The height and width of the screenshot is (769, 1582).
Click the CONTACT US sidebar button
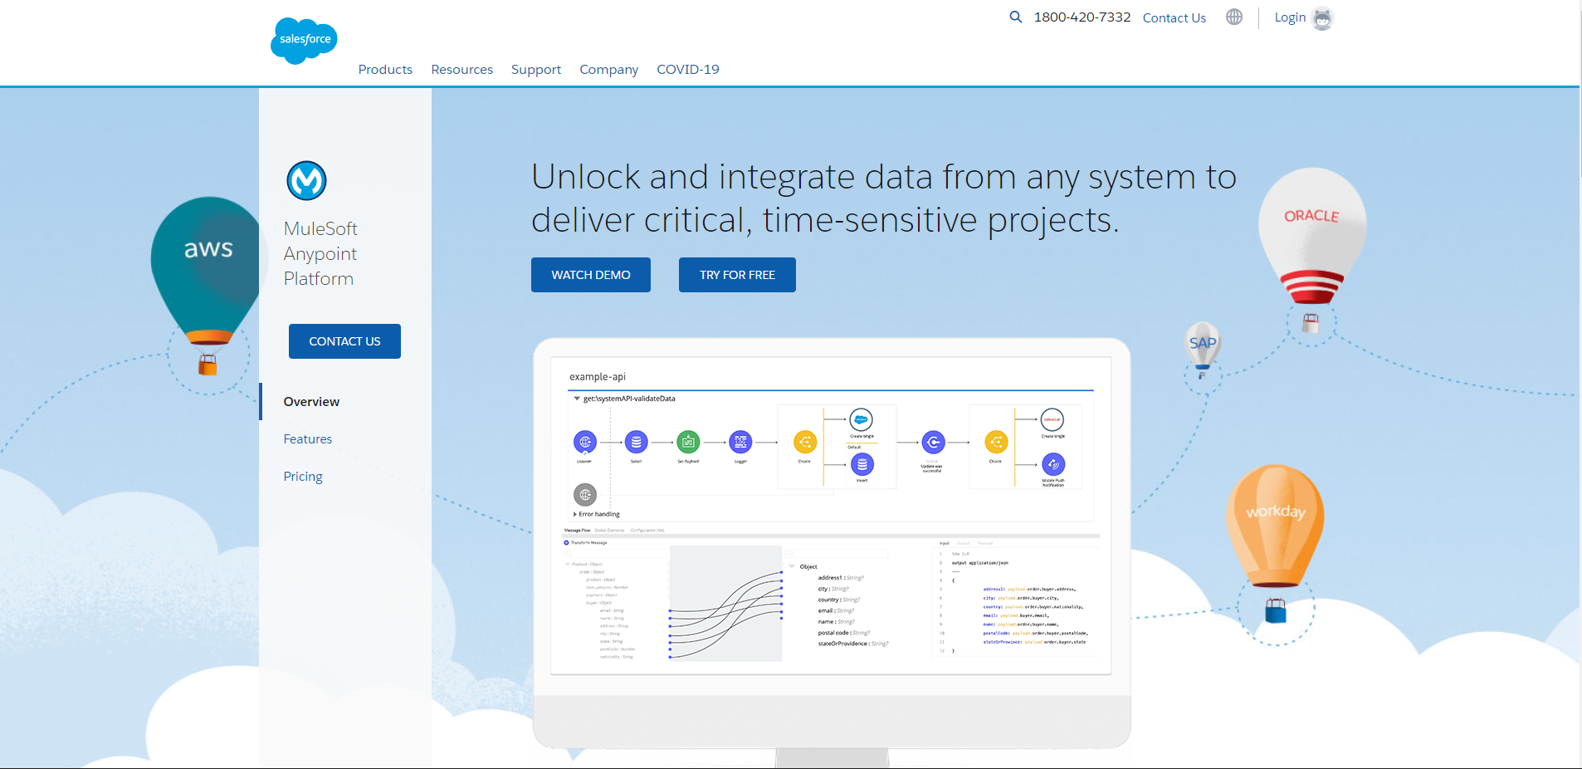(344, 341)
